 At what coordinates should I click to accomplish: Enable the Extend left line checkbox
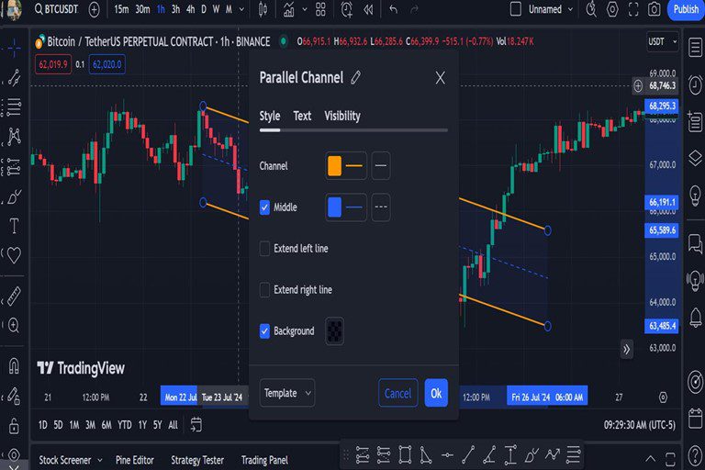coord(264,248)
